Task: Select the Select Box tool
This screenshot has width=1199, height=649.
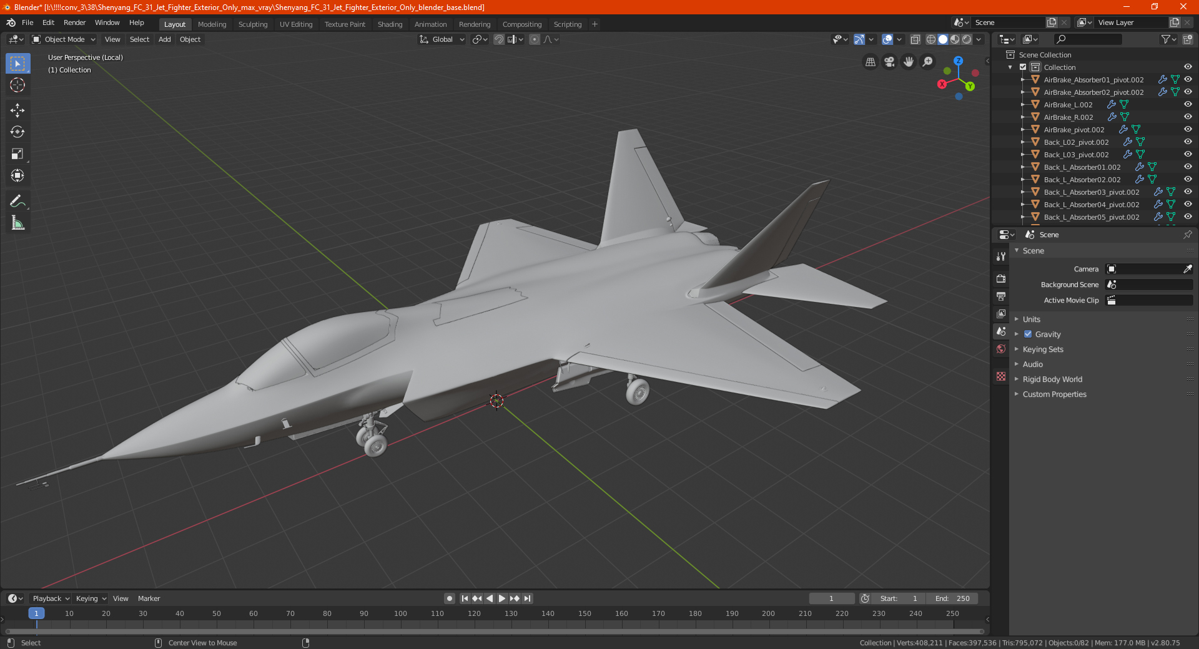Action: (x=17, y=64)
